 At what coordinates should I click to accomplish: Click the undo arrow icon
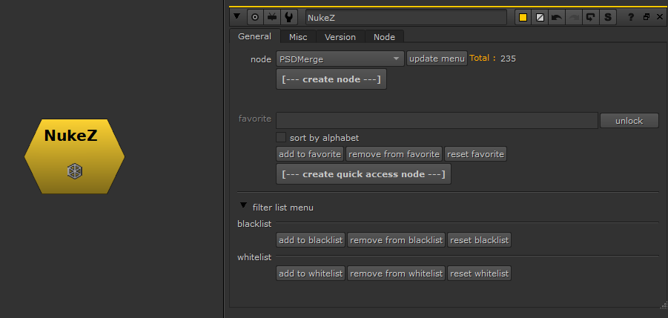[556, 18]
